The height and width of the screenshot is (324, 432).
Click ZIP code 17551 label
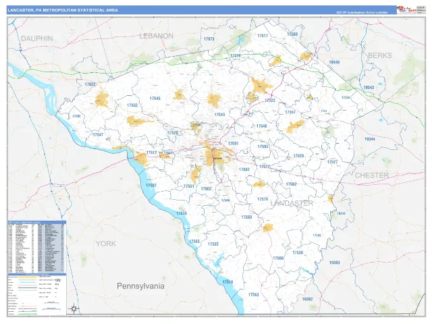[x=189, y=186]
